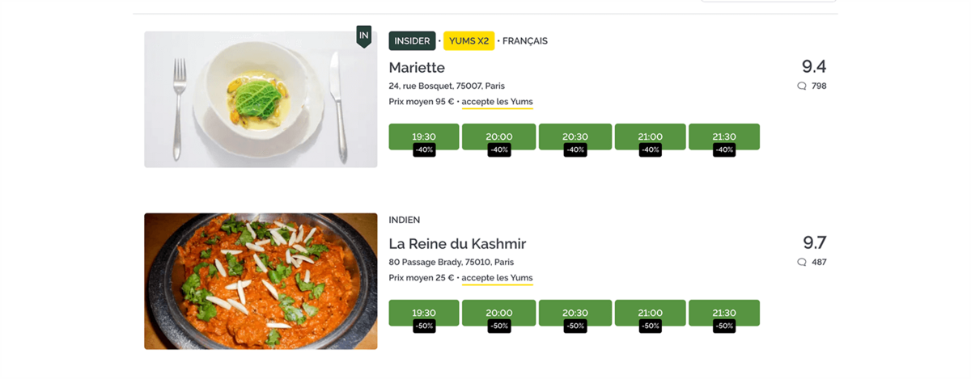Choose 20:00 slot with -50% discount
Screen dimensions: 971x379
click(x=498, y=313)
